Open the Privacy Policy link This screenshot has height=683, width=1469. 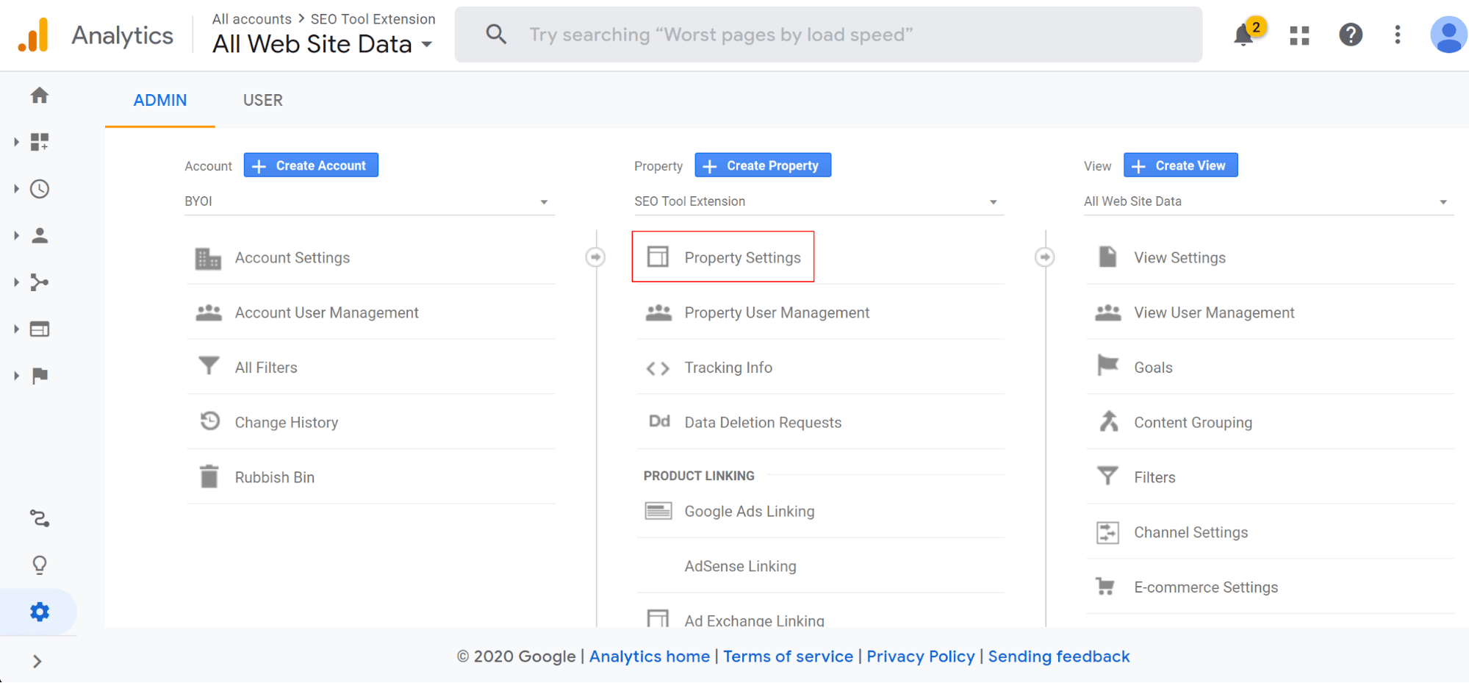[920, 657]
